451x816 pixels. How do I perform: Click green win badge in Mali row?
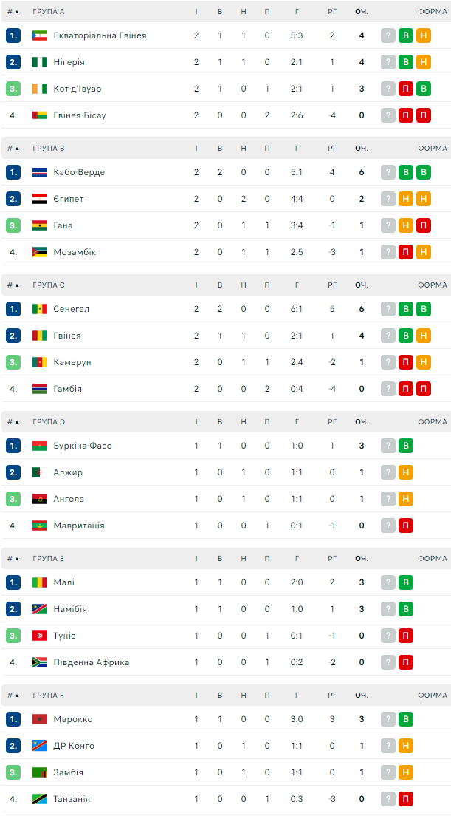point(405,582)
